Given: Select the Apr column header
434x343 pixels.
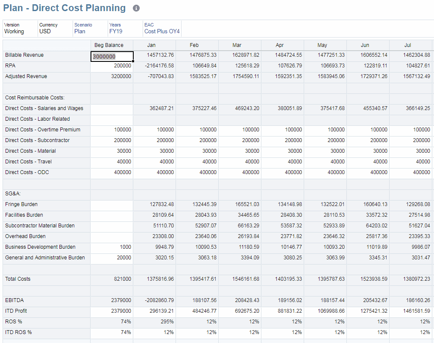Looking at the screenshot, I should (x=283, y=45).
